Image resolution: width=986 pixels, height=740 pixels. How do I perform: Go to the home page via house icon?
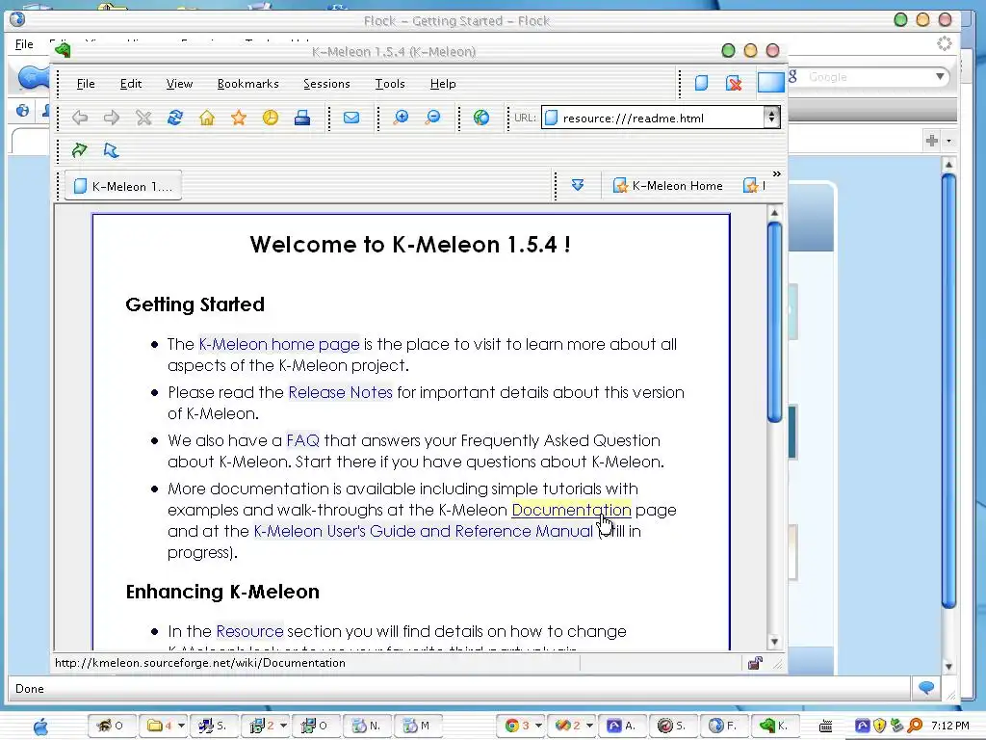(x=207, y=118)
